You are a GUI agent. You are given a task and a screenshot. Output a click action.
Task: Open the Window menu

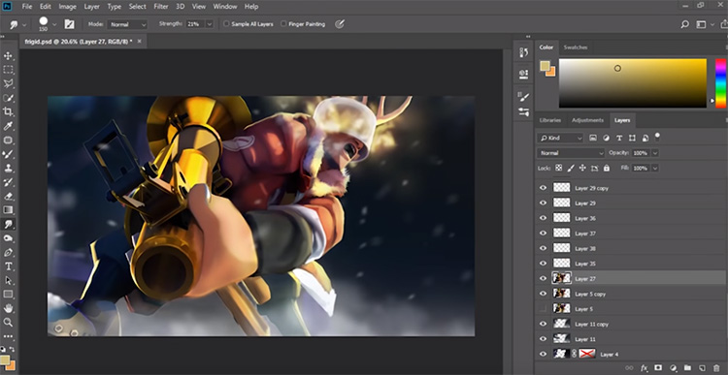coord(224,7)
